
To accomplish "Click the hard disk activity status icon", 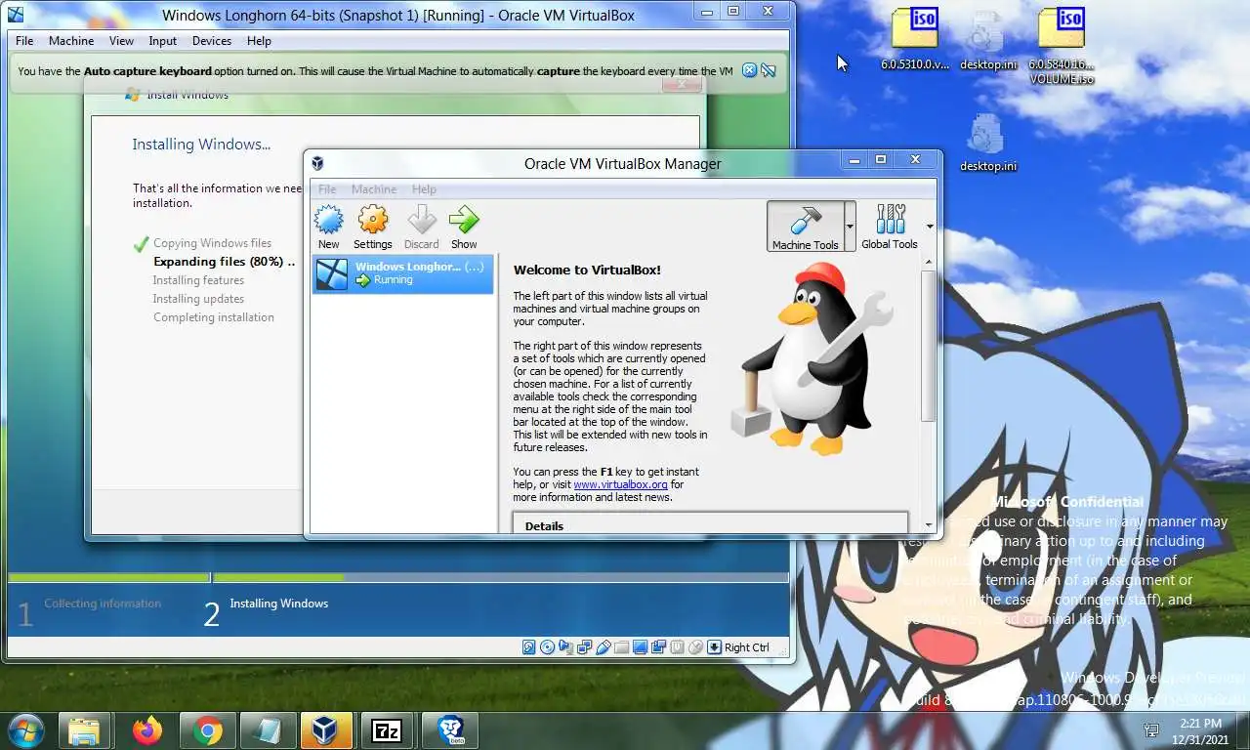I will pyautogui.click(x=528, y=646).
